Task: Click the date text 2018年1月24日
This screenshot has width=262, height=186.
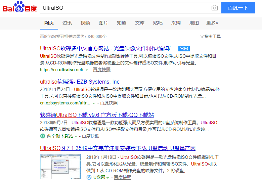Action: click(55, 90)
